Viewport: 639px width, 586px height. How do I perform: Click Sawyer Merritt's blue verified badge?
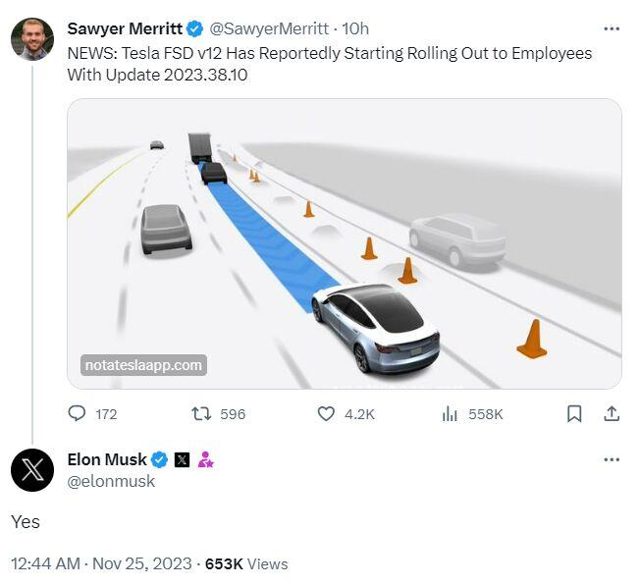coord(194,27)
